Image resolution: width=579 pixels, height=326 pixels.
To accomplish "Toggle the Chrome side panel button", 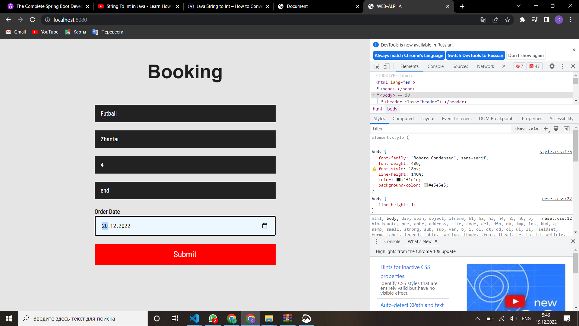I will coord(546,20).
